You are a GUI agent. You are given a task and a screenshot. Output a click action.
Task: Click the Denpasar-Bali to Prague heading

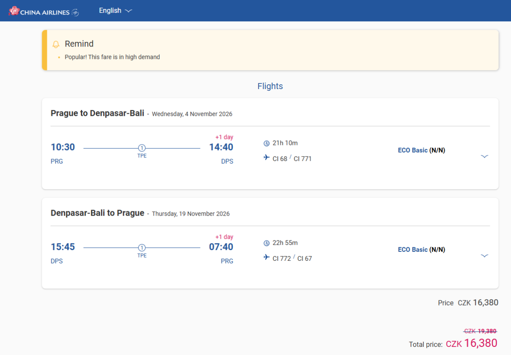pos(97,213)
